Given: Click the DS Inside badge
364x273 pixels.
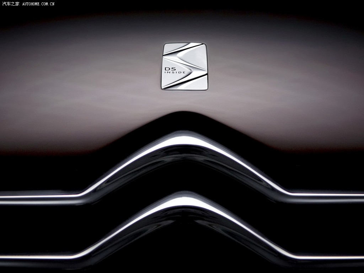Looking at the screenshot, I should click(x=184, y=66).
